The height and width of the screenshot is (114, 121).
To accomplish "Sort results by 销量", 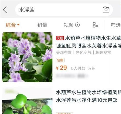I will click(x=42, y=25).
